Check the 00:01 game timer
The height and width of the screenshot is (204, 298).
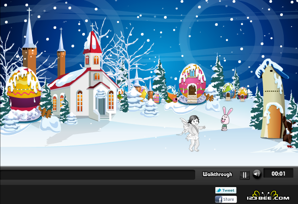[x=278, y=173]
